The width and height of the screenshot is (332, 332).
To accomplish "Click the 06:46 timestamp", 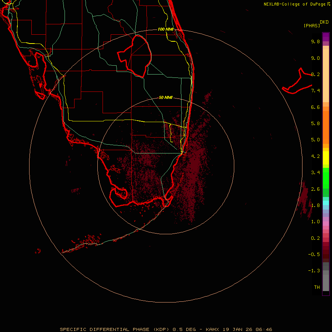I will click(x=264, y=329).
